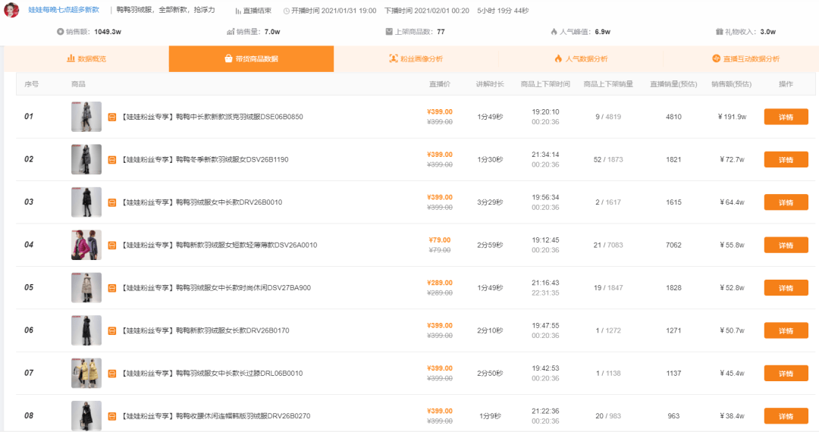Open 详情 for product 05
This screenshot has height=432, width=819.
[786, 288]
